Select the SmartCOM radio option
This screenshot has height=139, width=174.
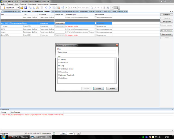coord(59,62)
